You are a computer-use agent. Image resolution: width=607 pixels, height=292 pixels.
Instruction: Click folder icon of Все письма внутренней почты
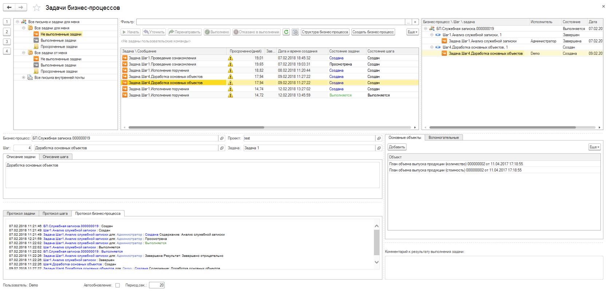coord(30,78)
